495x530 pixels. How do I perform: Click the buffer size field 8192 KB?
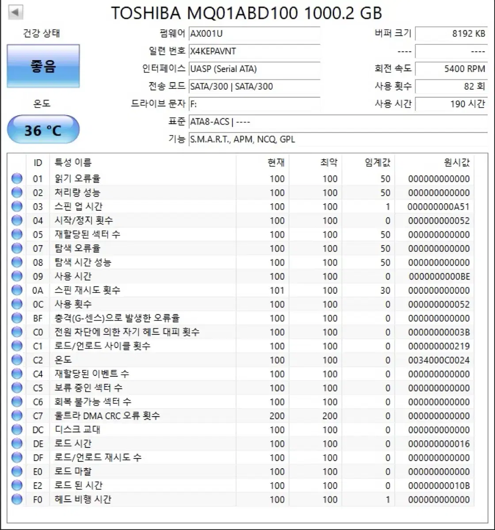pyautogui.click(x=452, y=34)
